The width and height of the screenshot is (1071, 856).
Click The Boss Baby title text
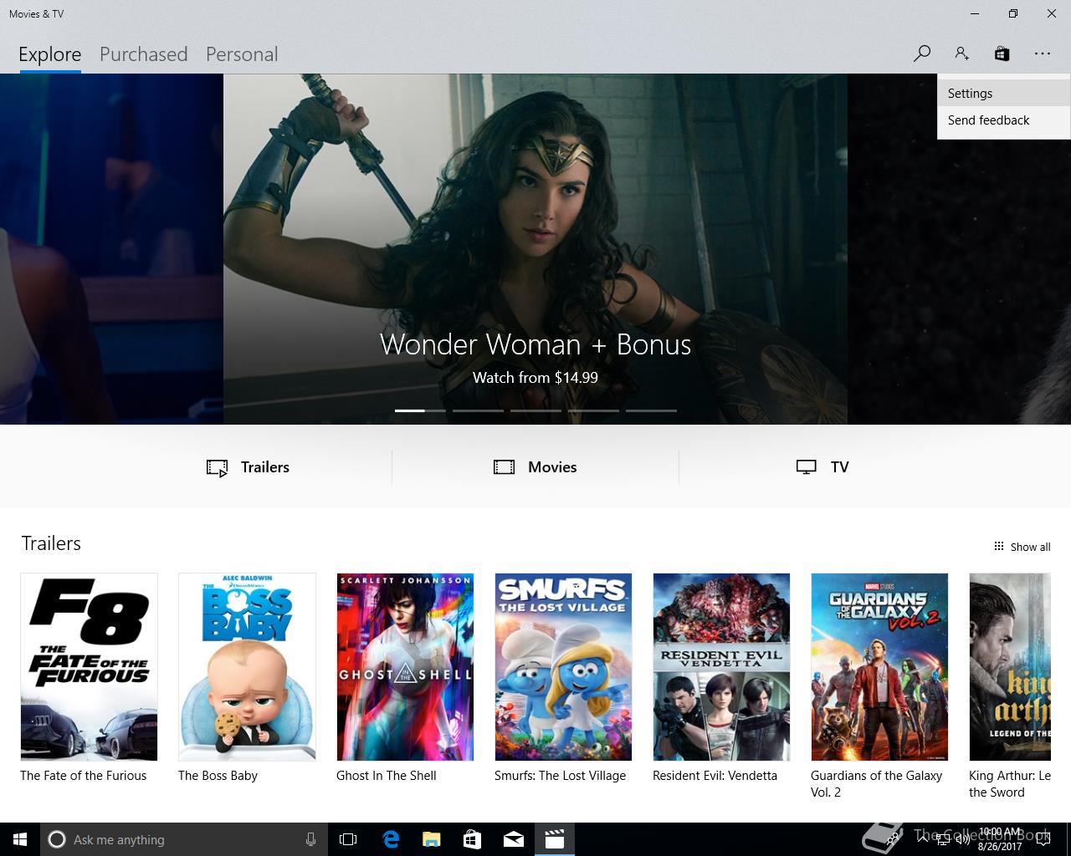tap(218, 776)
